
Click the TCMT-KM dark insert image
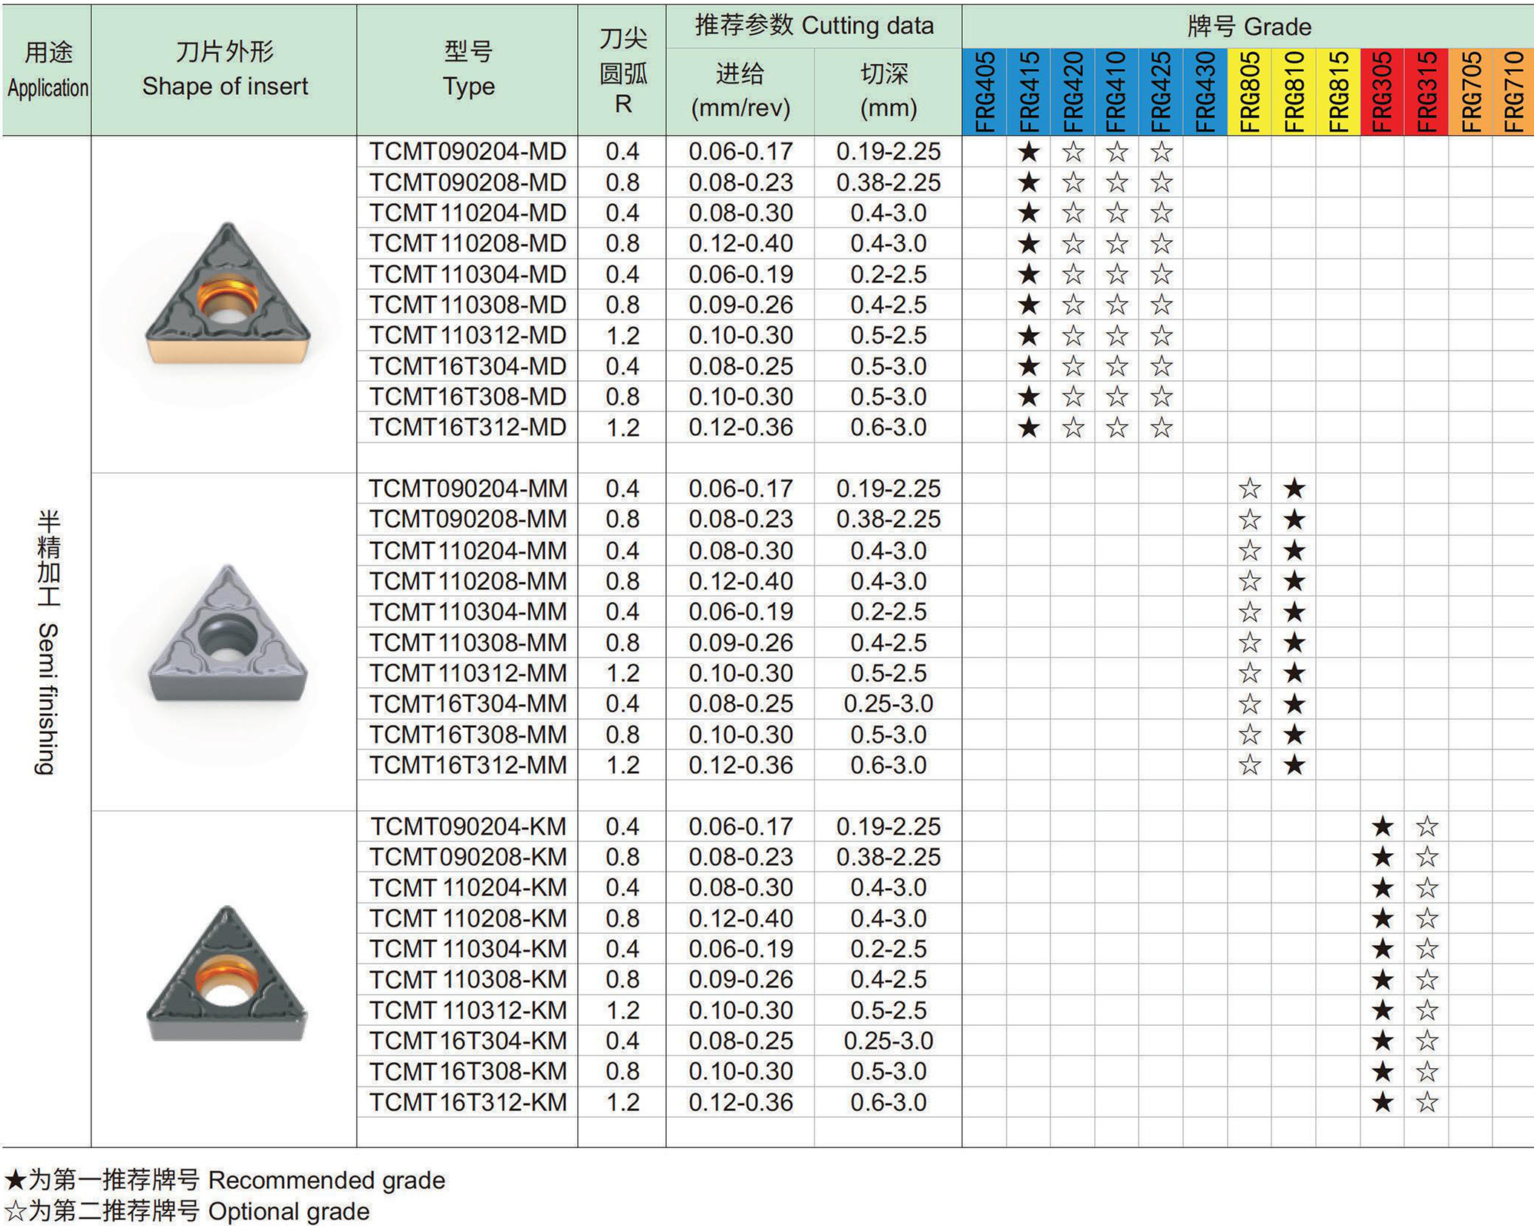pos(226,973)
